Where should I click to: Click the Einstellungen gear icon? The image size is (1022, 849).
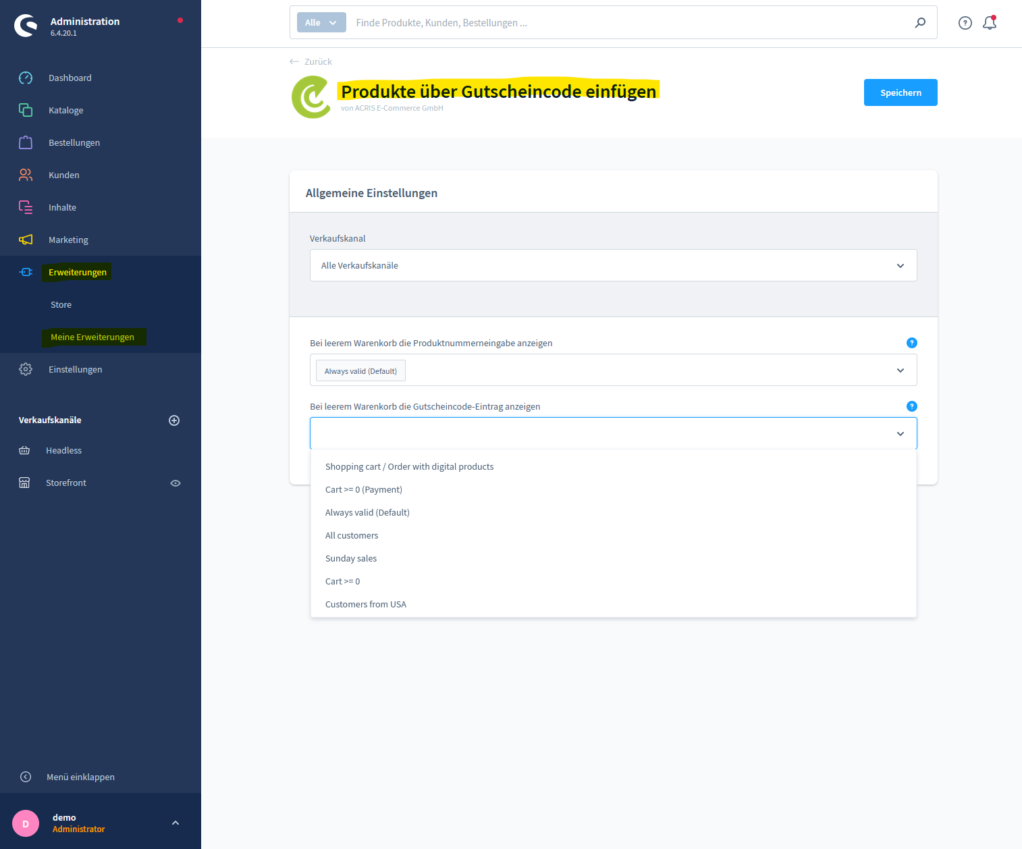[x=26, y=369]
